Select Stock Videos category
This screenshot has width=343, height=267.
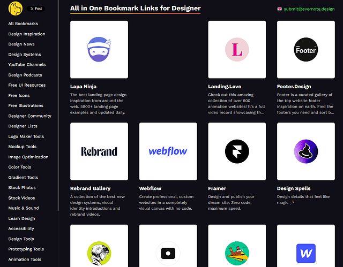click(21, 198)
